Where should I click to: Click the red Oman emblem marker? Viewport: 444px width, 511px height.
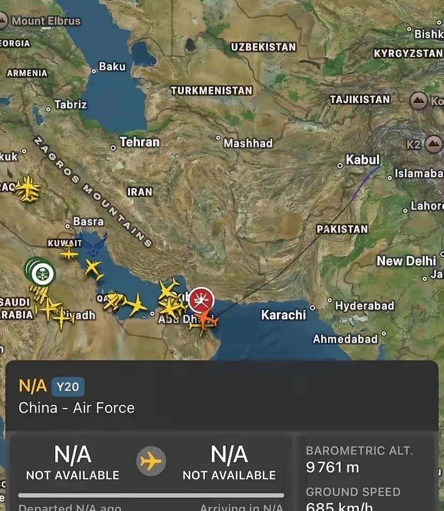point(202,300)
